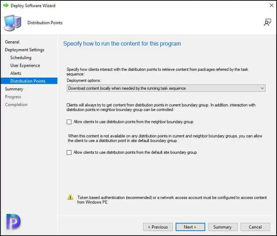Open the Alerts step
This screenshot has width=277, height=236.
click(16, 73)
